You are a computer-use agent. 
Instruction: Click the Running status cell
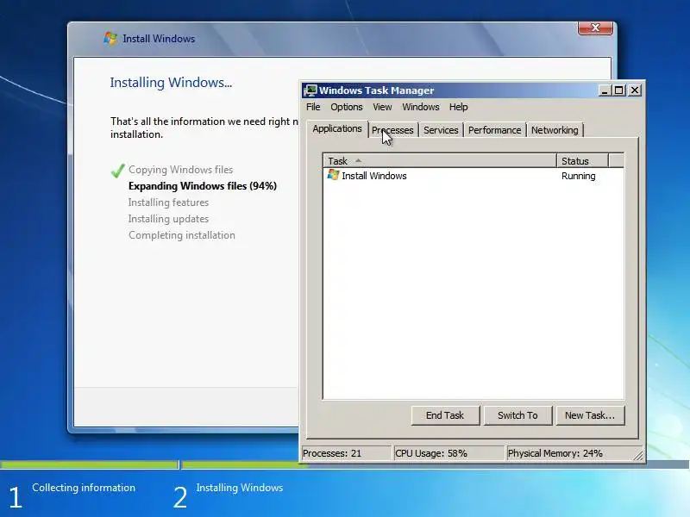point(578,176)
